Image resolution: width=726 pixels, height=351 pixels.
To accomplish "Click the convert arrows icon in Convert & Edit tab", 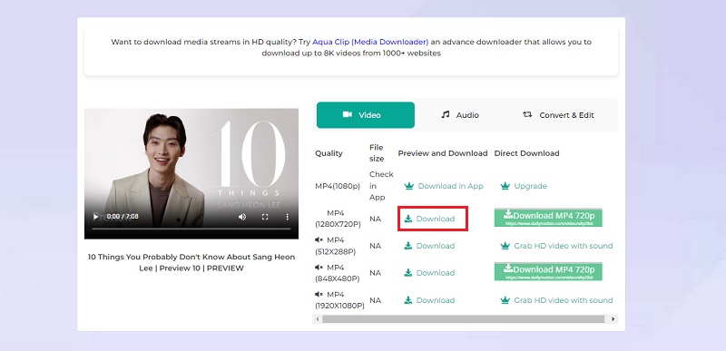I will 527,114.
